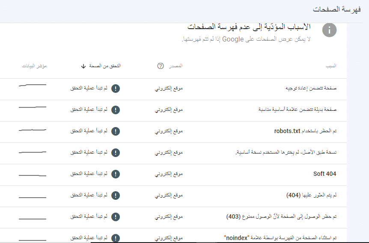
Task: Click the reasons for non-indexing heading
Action: (249, 27)
